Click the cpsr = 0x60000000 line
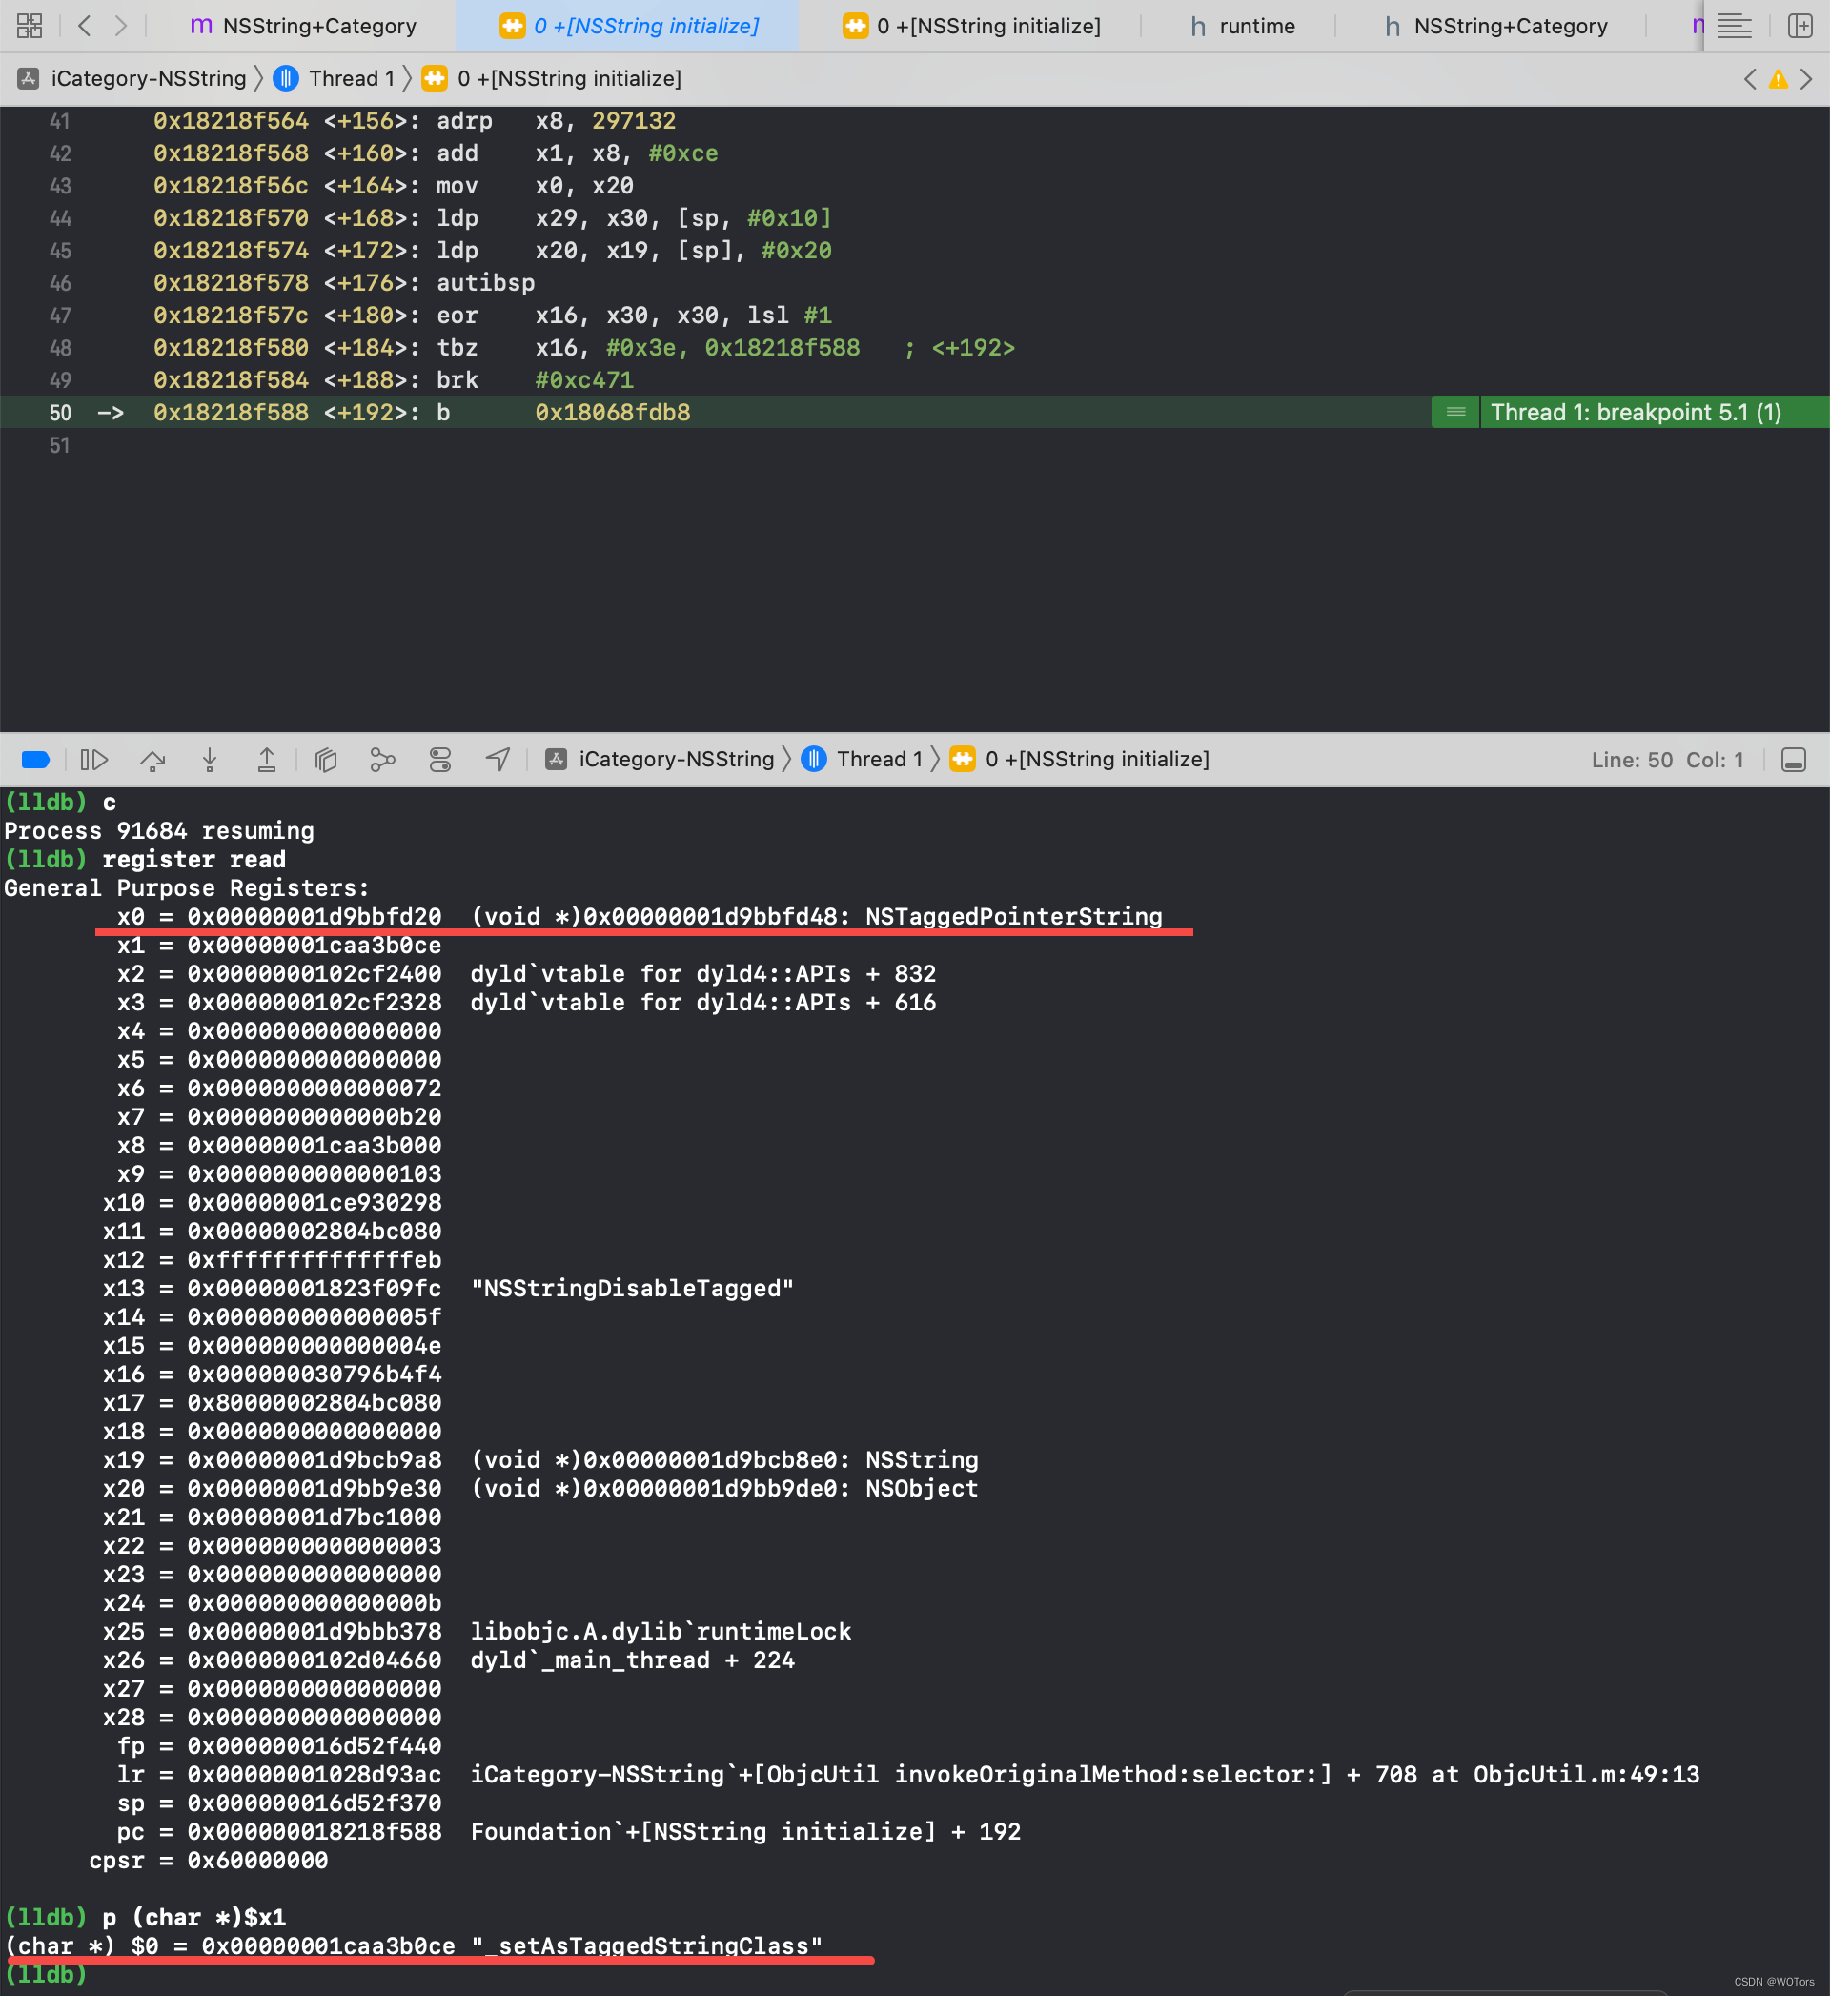Screen dimensions: 1830x1996 pyautogui.click(x=209, y=1861)
